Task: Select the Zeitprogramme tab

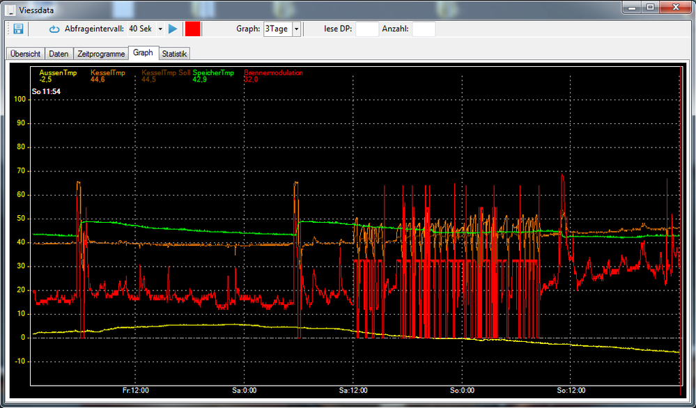Action: tap(102, 54)
